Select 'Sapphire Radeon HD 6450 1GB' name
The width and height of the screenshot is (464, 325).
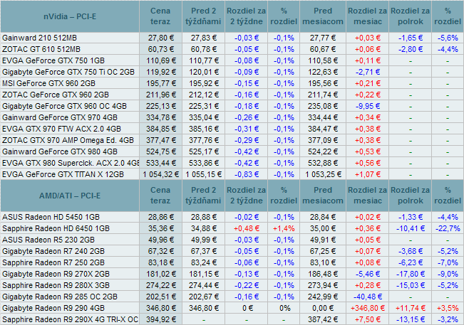pyautogui.click(x=56, y=228)
